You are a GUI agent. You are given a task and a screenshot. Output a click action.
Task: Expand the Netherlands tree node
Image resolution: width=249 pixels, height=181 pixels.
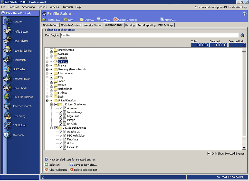tap(47, 89)
